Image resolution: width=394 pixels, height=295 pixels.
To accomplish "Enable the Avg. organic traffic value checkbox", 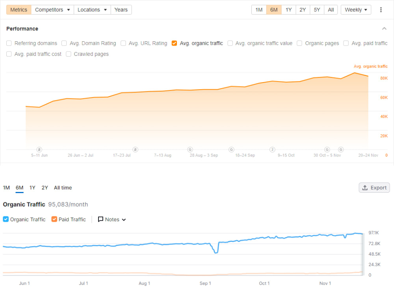I will tap(230, 43).
